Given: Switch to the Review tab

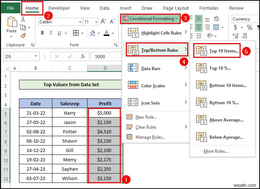Looking at the screenshot, I should coord(236,8).
